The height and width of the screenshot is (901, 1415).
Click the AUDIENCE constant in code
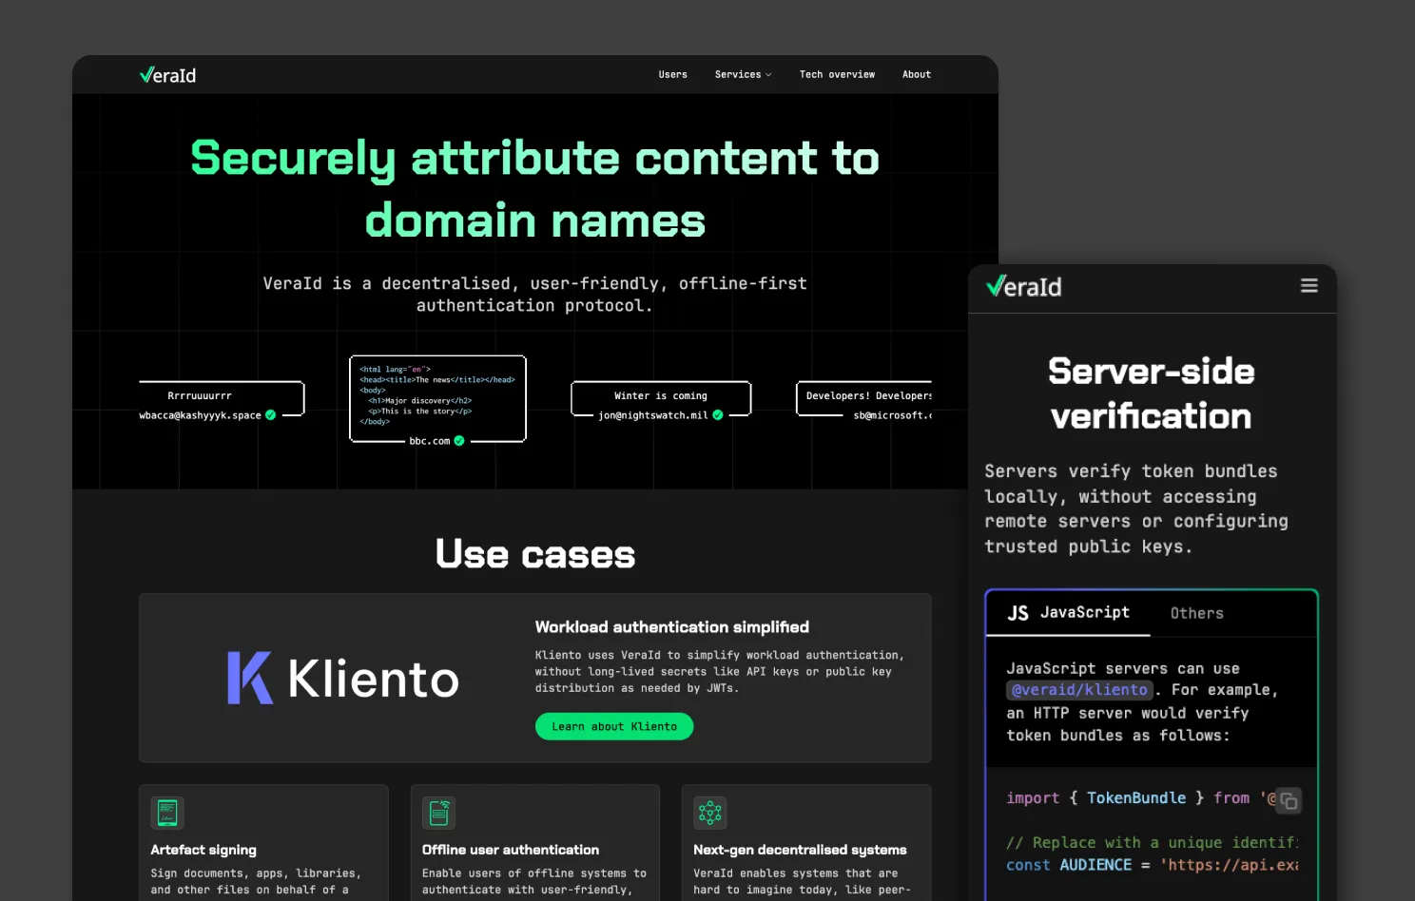click(x=1095, y=865)
